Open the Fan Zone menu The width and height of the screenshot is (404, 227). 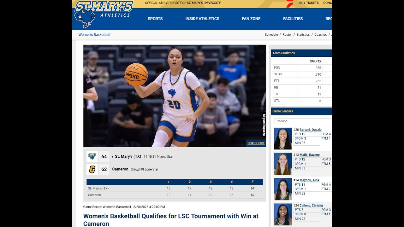coord(251,19)
